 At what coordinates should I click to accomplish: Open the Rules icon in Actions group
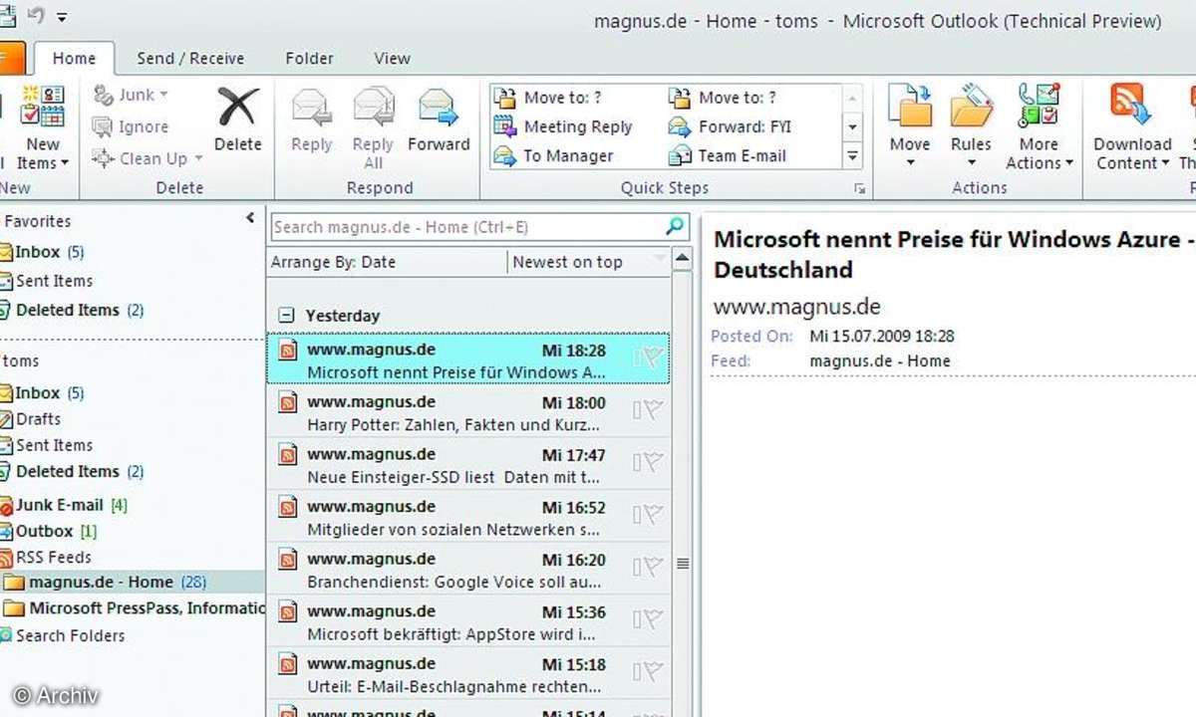point(970,108)
